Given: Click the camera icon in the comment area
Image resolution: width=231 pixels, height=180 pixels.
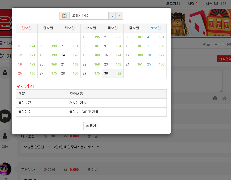Looking at the screenshot, I should click(x=215, y=98).
